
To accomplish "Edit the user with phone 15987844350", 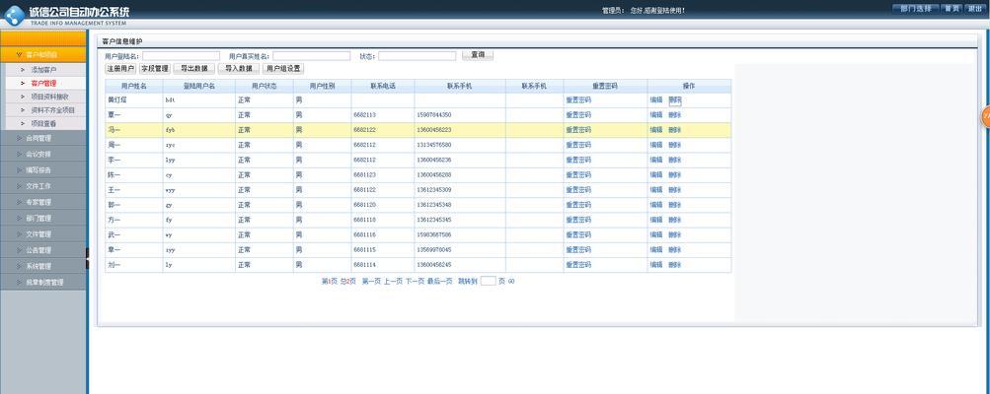I will pyautogui.click(x=656, y=114).
